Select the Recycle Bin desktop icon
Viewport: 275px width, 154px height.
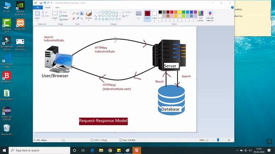(7, 130)
